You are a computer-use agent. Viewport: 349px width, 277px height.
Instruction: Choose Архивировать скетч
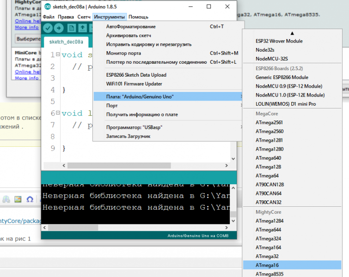pos(168,36)
